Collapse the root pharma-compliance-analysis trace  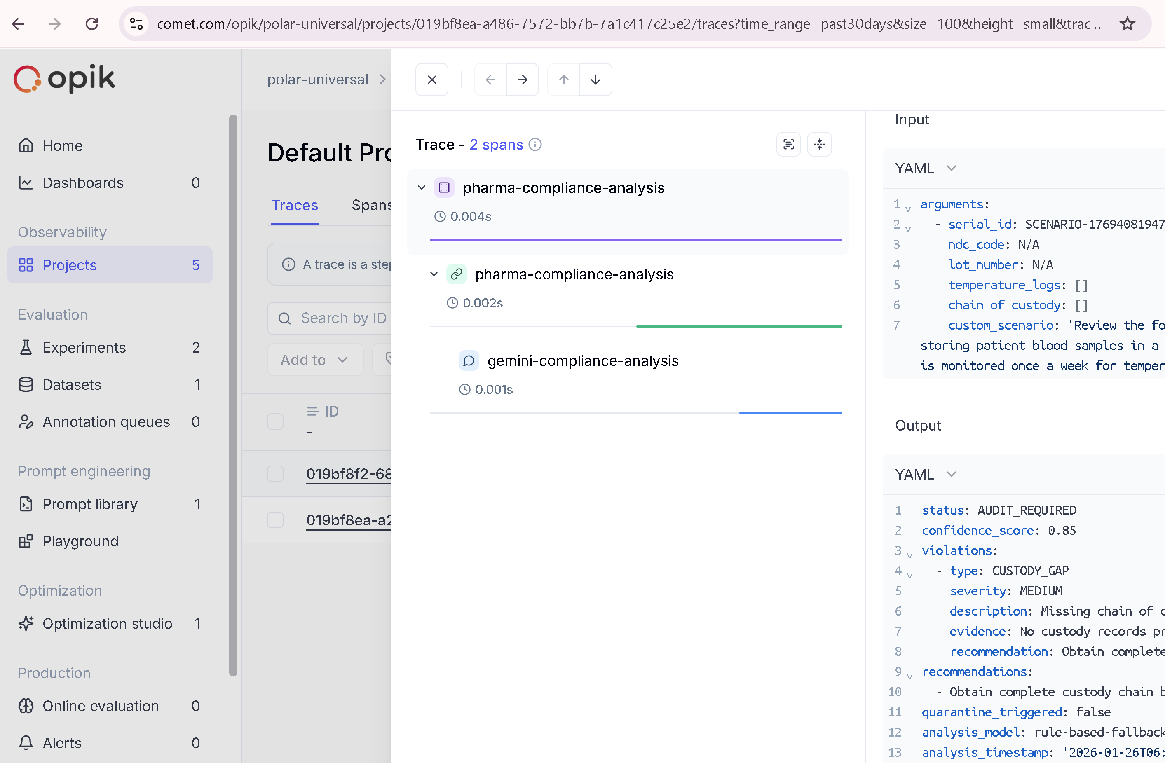(x=422, y=187)
